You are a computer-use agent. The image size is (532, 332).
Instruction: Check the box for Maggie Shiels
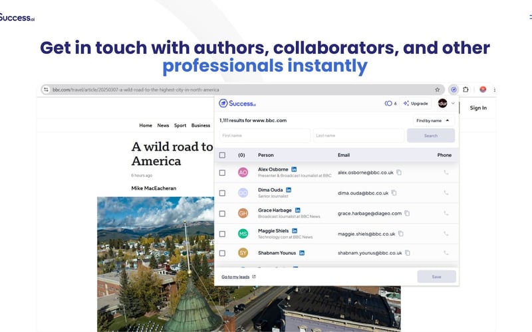[222, 234]
